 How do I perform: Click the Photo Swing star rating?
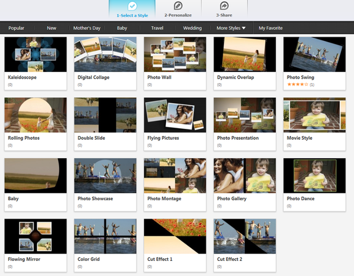(x=297, y=84)
